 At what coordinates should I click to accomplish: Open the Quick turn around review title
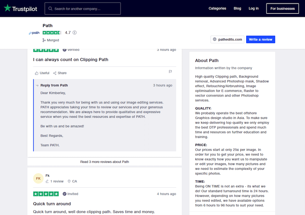point(52,204)
